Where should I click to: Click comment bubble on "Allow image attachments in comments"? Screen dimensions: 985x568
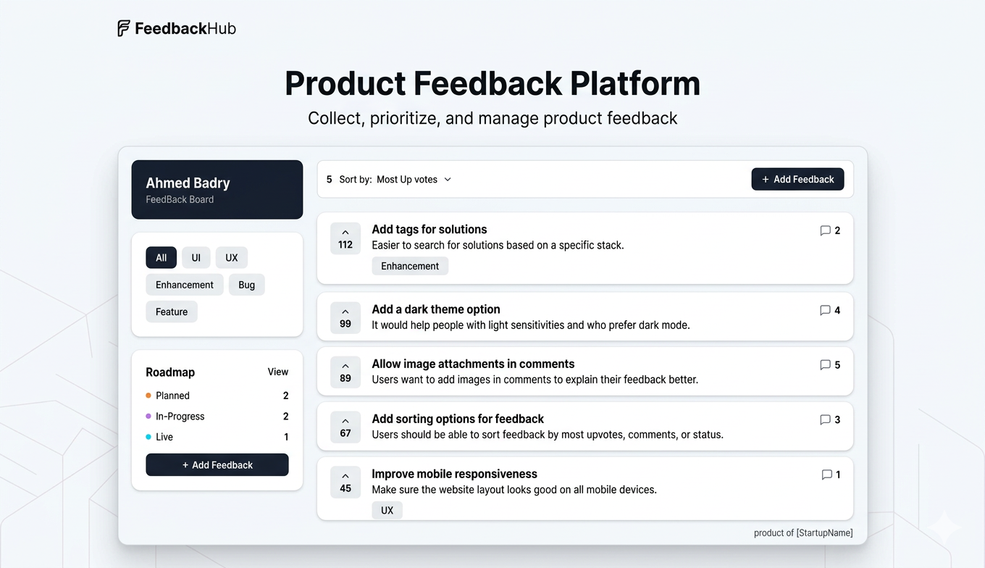pyautogui.click(x=826, y=365)
